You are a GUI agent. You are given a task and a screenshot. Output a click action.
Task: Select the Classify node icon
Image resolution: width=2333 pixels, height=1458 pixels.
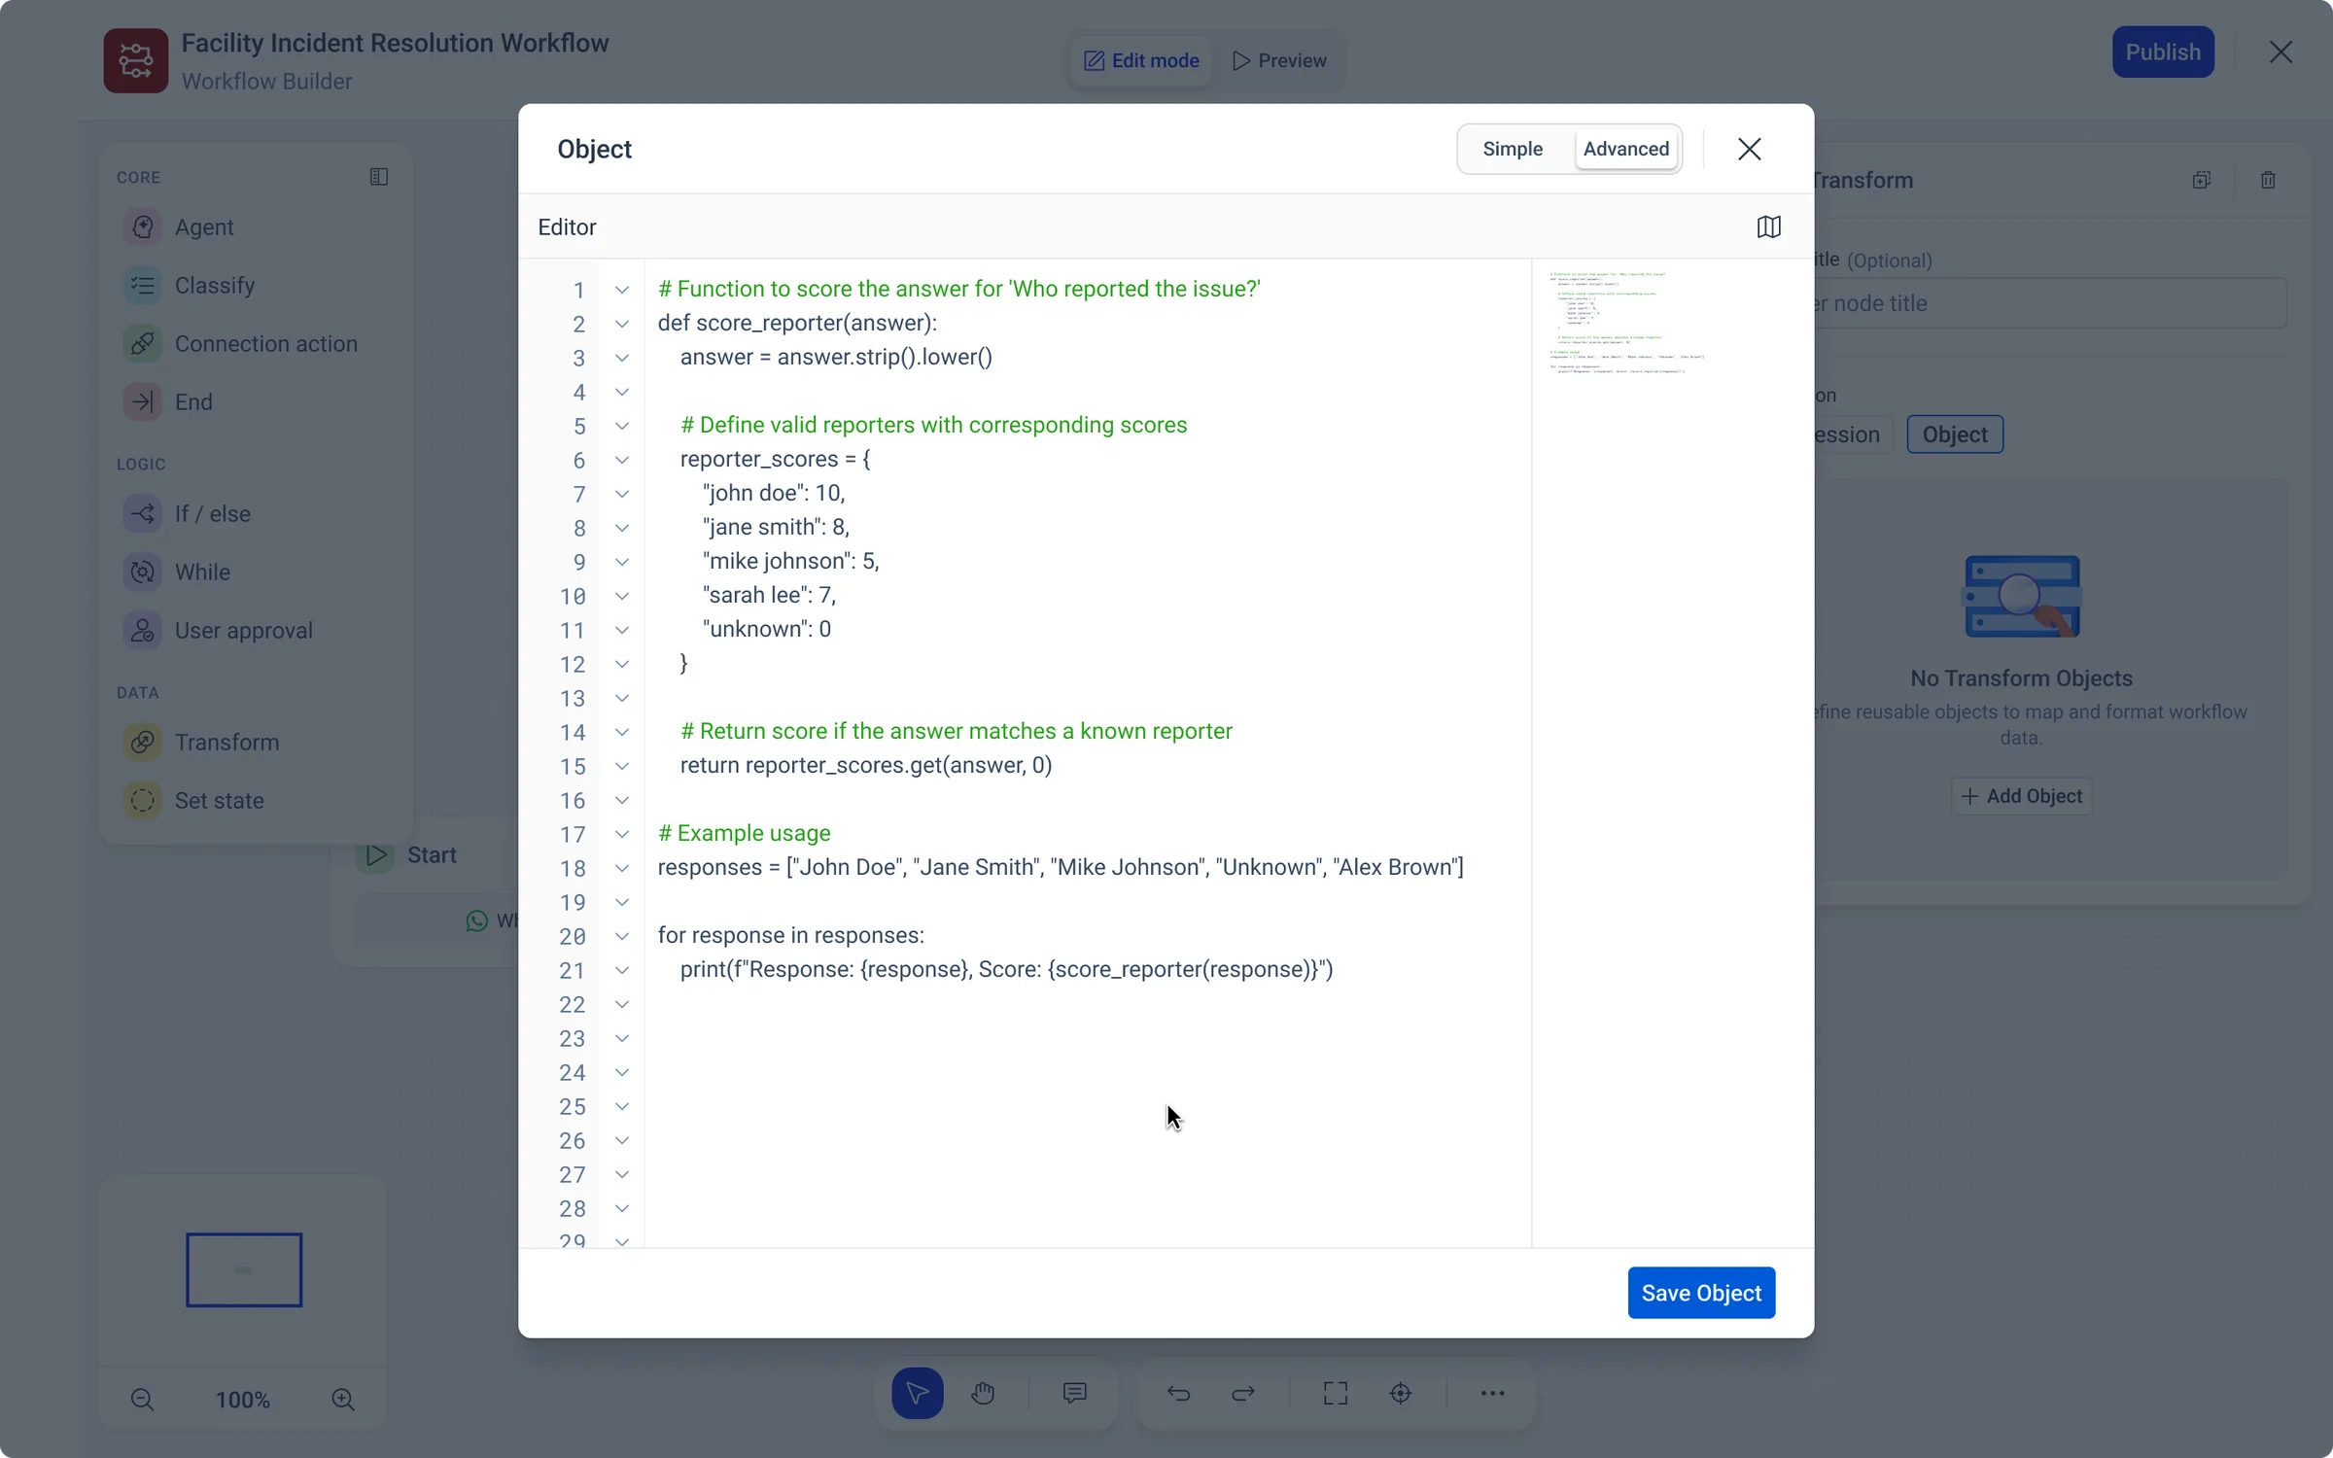tap(142, 285)
